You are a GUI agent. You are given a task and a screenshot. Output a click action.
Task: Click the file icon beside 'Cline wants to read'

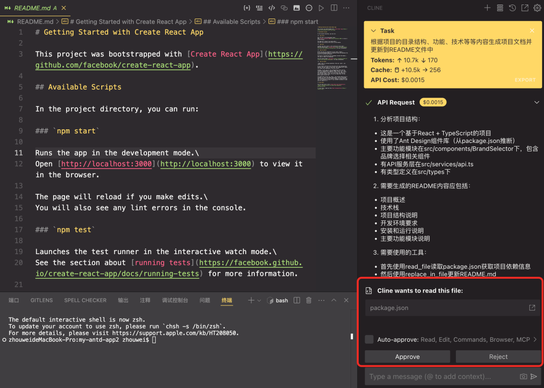tap(369, 290)
